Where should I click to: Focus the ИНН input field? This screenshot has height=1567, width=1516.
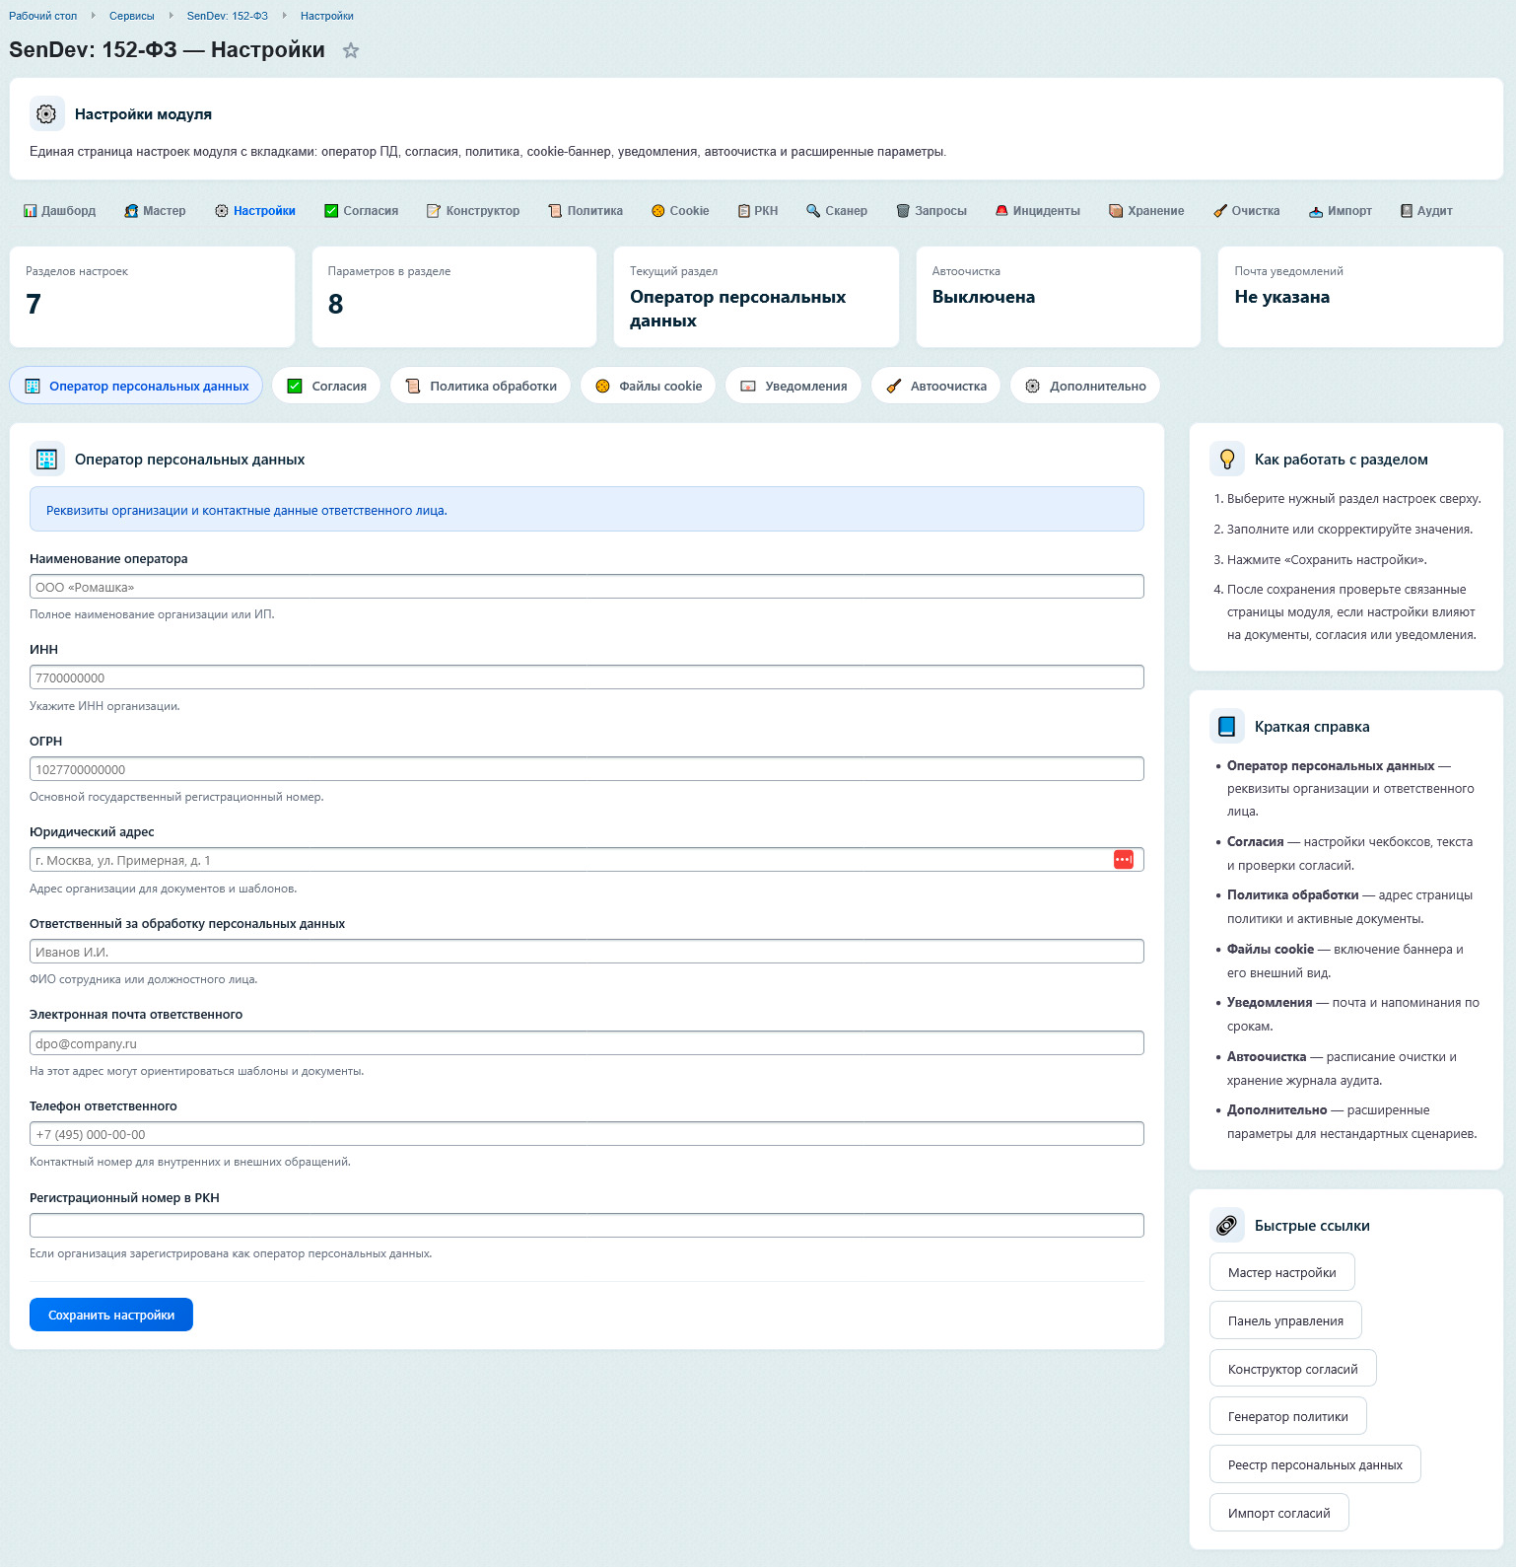coord(586,677)
